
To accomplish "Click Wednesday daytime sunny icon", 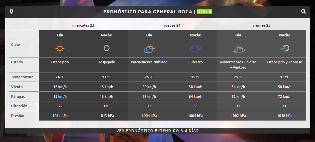I will point(60,48).
